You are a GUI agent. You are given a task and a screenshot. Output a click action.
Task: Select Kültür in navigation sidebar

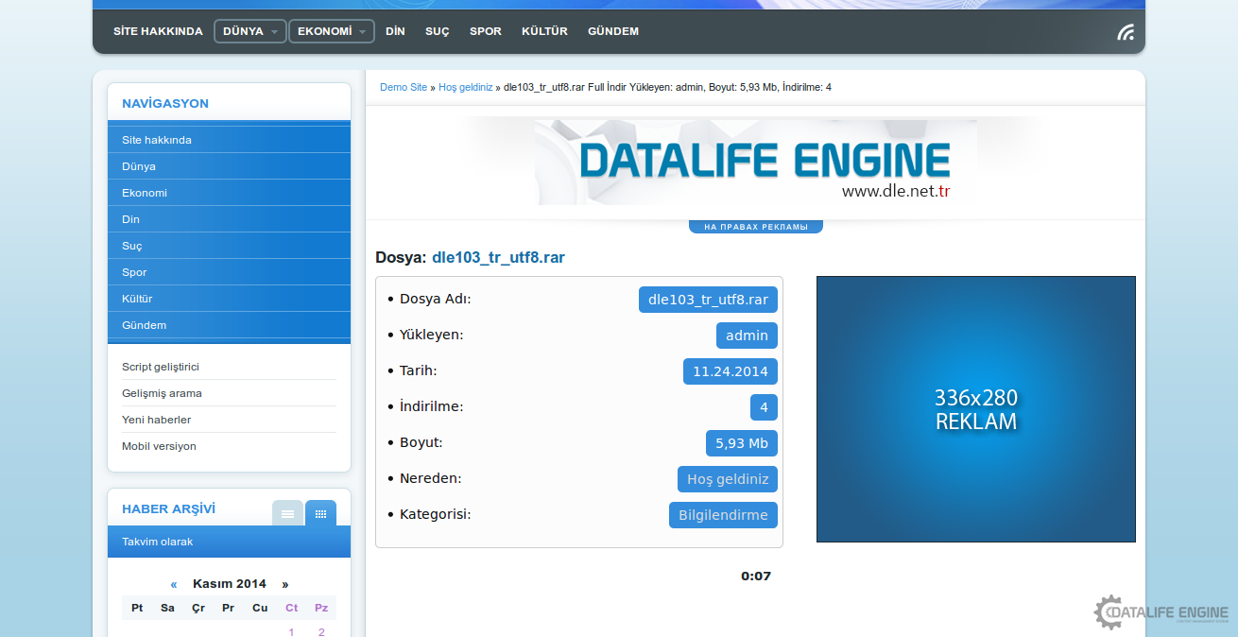(229, 299)
